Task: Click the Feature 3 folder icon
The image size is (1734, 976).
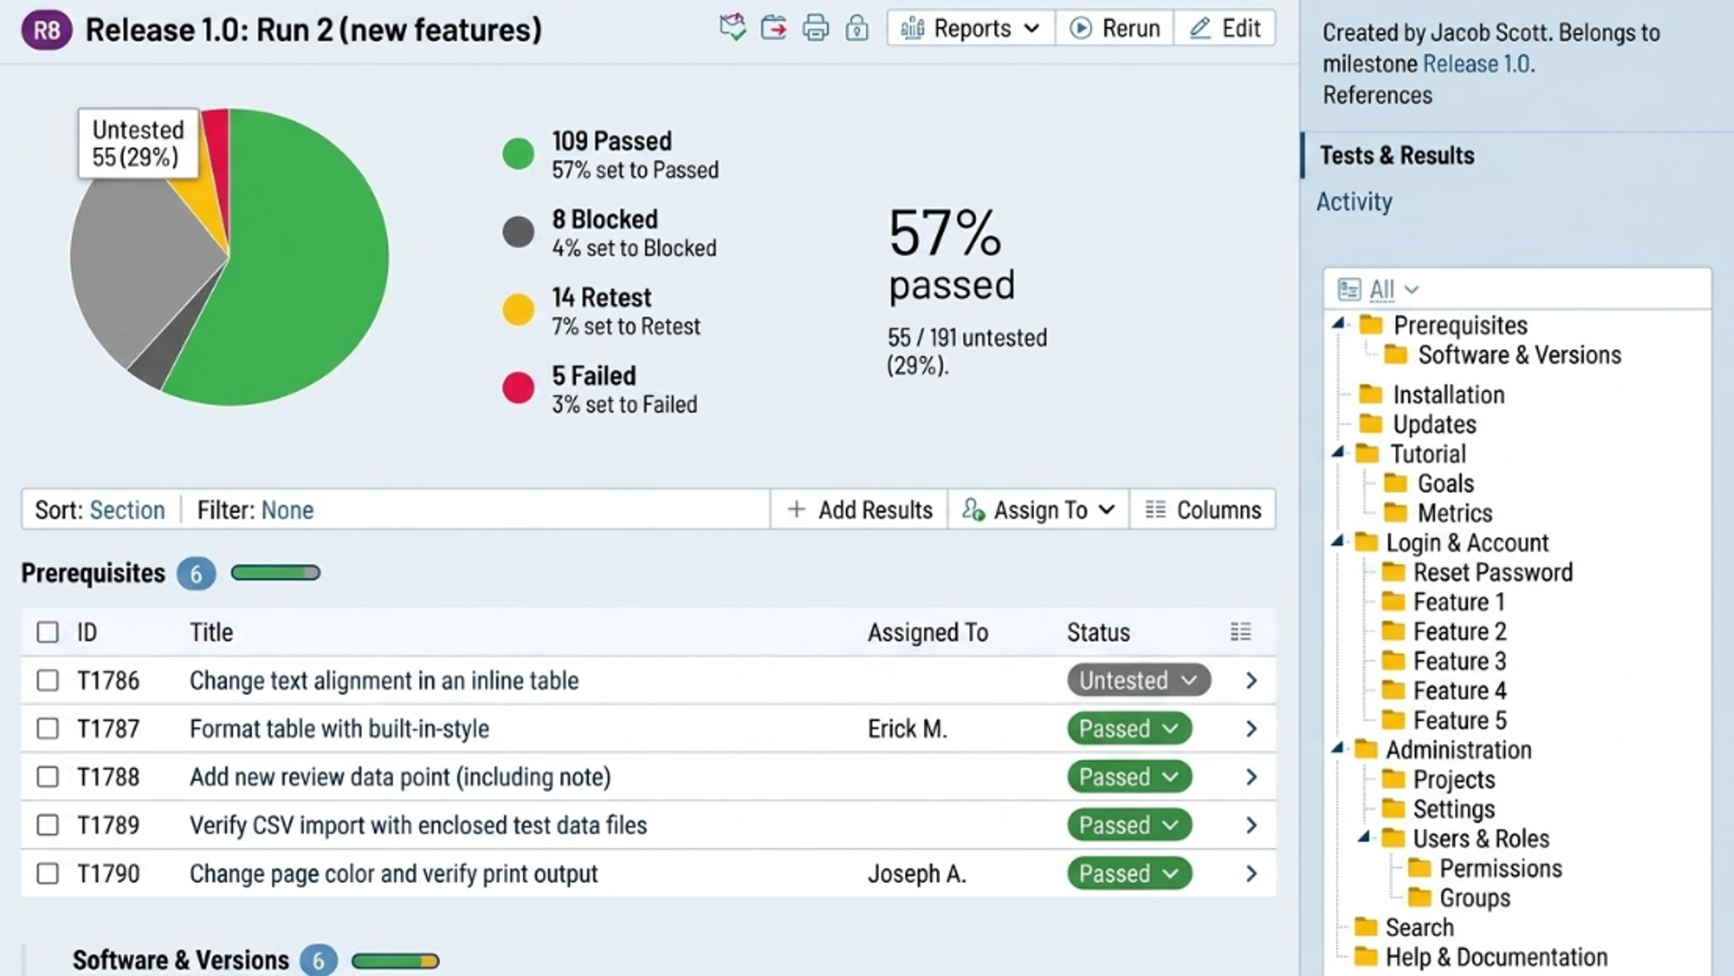Action: (x=1394, y=660)
